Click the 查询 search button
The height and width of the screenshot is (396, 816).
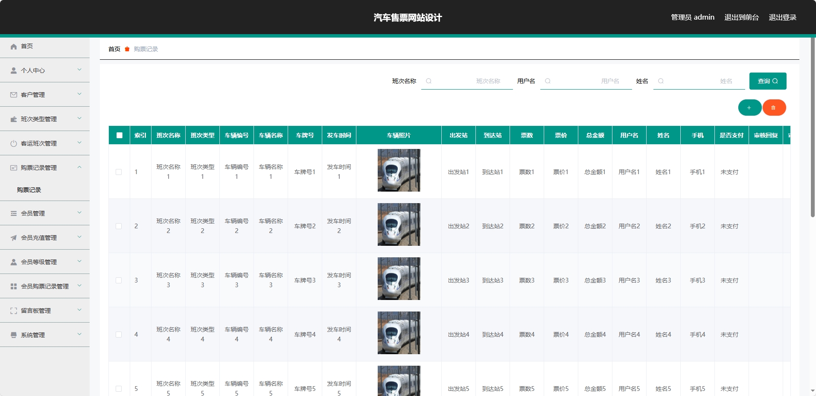[x=767, y=81]
